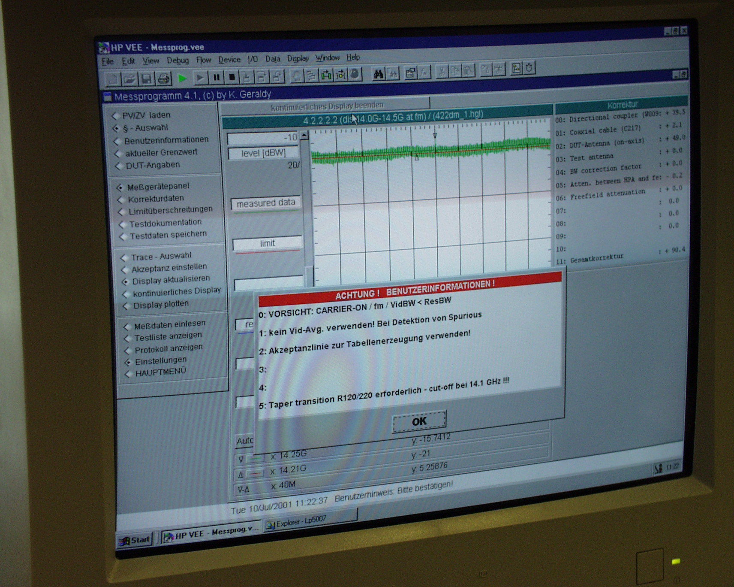This screenshot has width=734, height=587.
Task: Choose Display plotten
Action: click(156, 305)
